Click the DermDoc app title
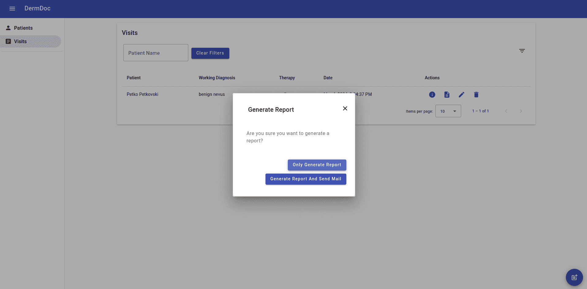The image size is (587, 289). coord(37,9)
